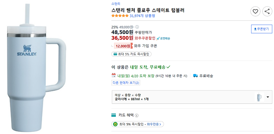The image size is (274, 134).
Task: Click the delivery truck icon
Action: click(195, 76)
